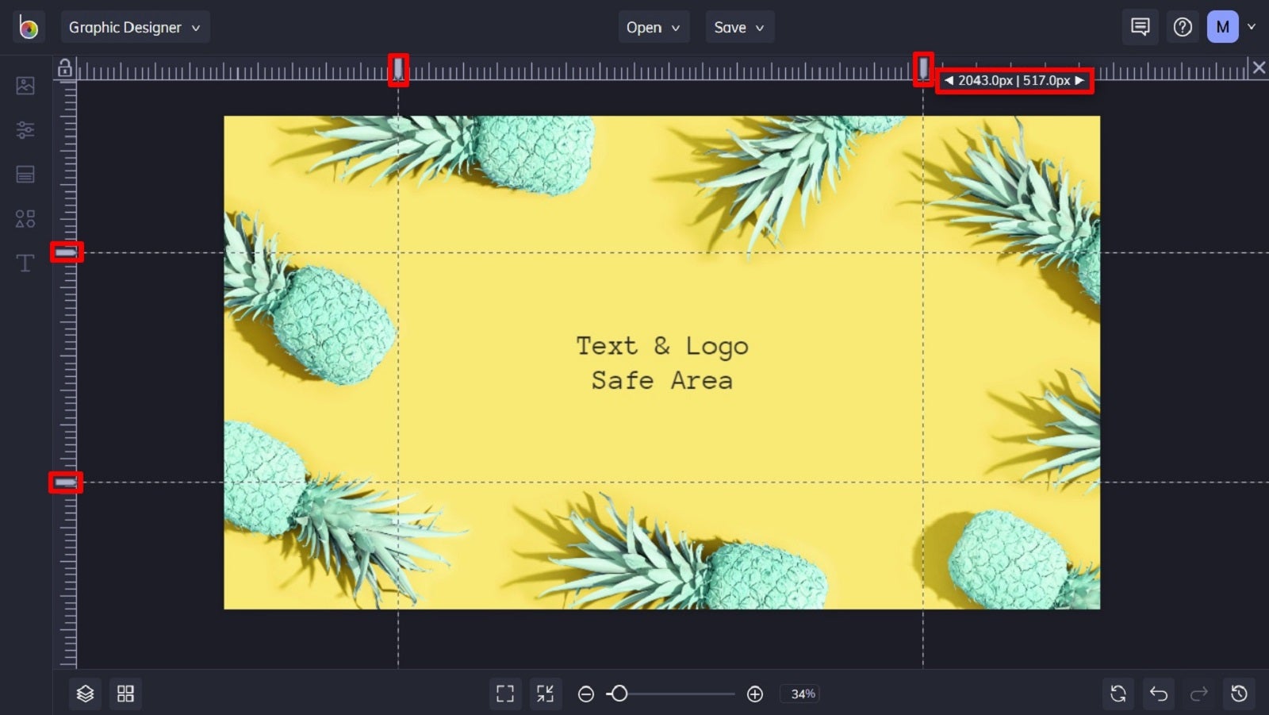Click the undo arrow icon

1158,693
